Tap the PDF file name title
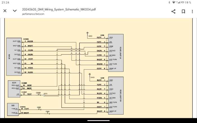The width and height of the screenshot is (197, 123). [x=59, y=9]
